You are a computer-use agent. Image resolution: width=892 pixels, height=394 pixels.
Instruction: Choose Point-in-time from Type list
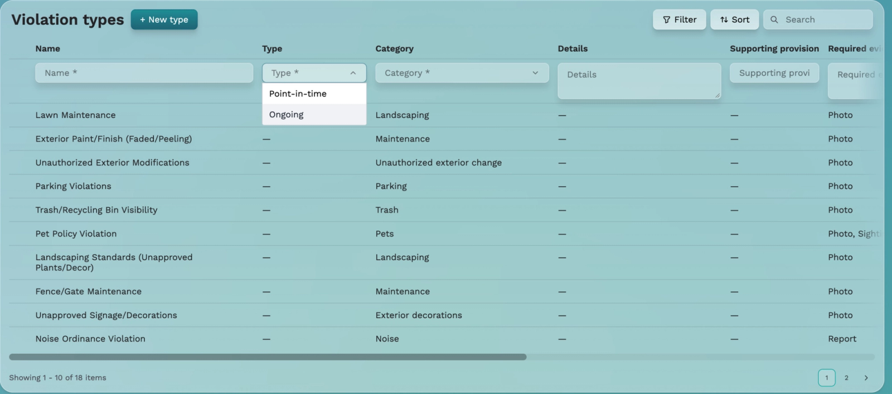point(314,94)
